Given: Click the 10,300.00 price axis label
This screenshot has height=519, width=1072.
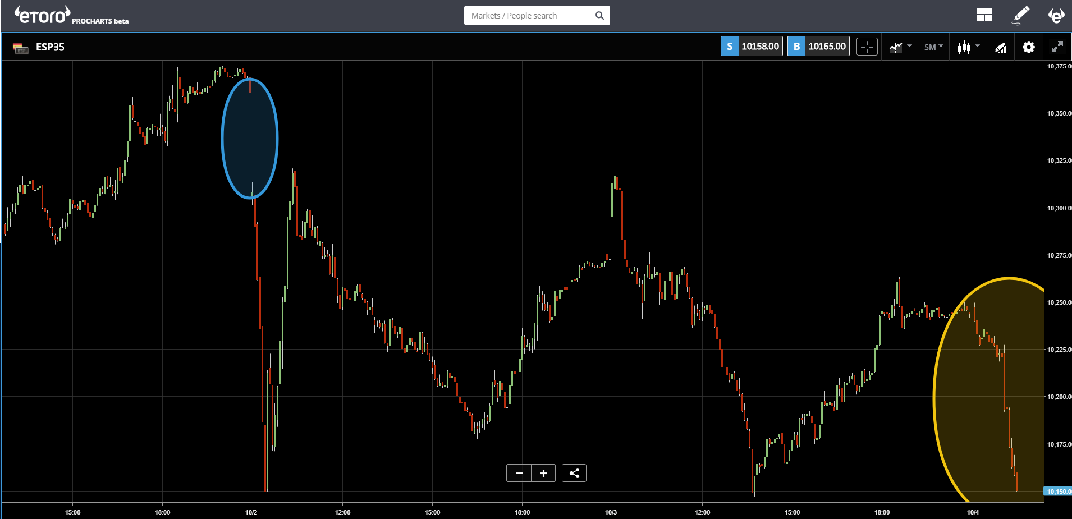Looking at the screenshot, I should [1059, 208].
